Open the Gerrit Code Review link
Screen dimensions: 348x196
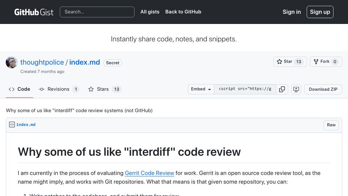point(149,173)
